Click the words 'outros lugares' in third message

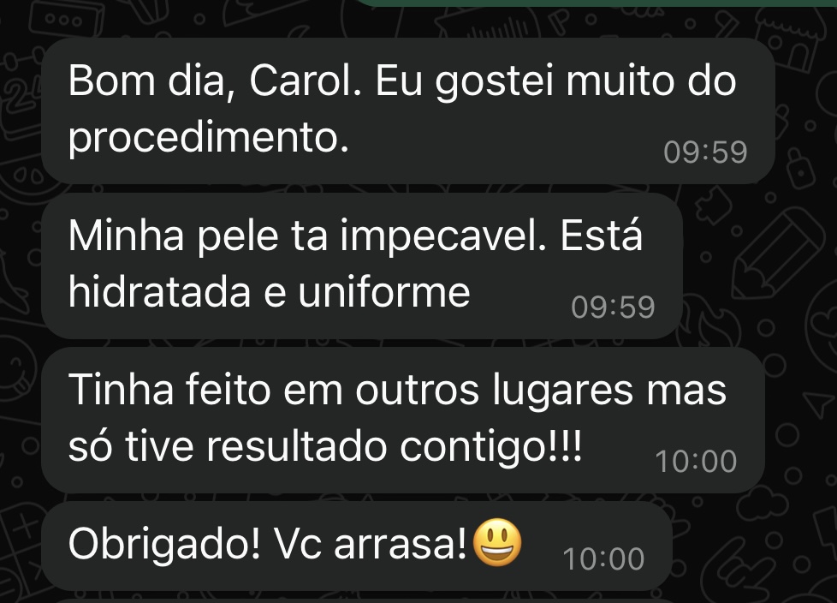[x=494, y=391]
